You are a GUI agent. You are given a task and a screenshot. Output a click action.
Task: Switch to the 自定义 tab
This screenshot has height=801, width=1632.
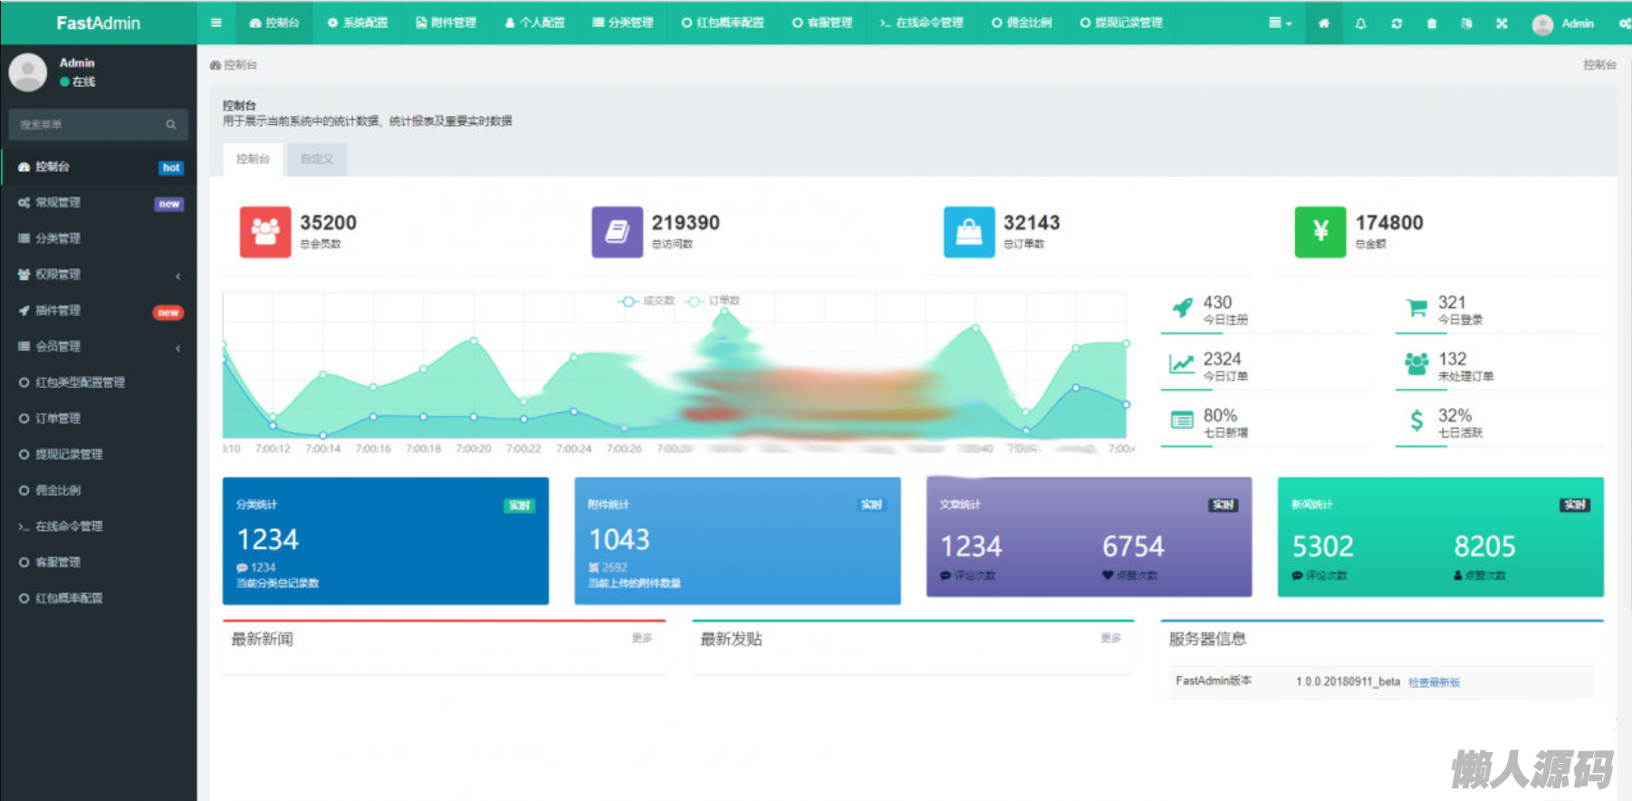pyautogui.click(x=317, y=159)
